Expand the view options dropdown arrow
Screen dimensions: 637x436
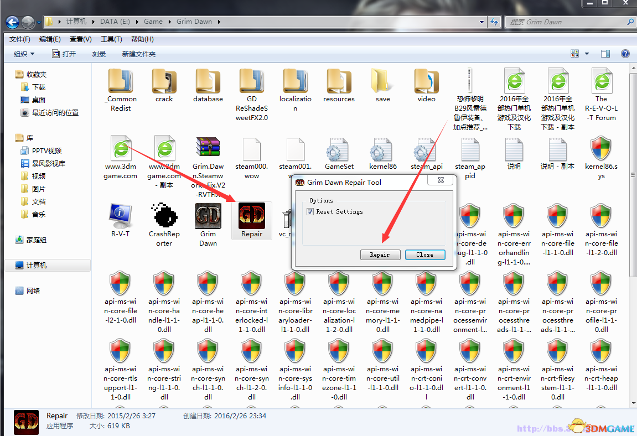(x=587, y=54)
